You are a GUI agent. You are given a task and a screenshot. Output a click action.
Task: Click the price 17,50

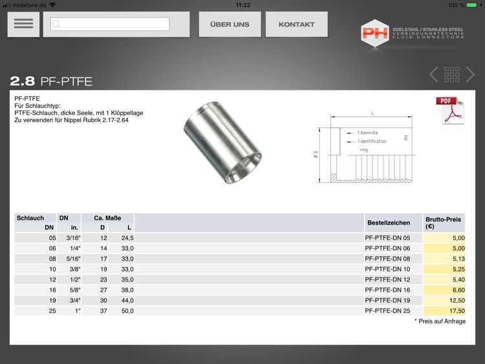tap(457, 311)
